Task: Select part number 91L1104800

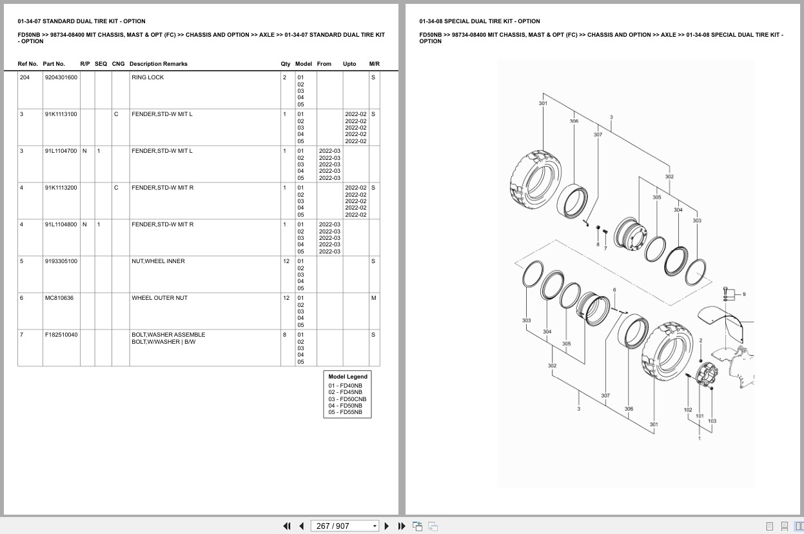Action: pyautogui.click(x=61, y=224)
